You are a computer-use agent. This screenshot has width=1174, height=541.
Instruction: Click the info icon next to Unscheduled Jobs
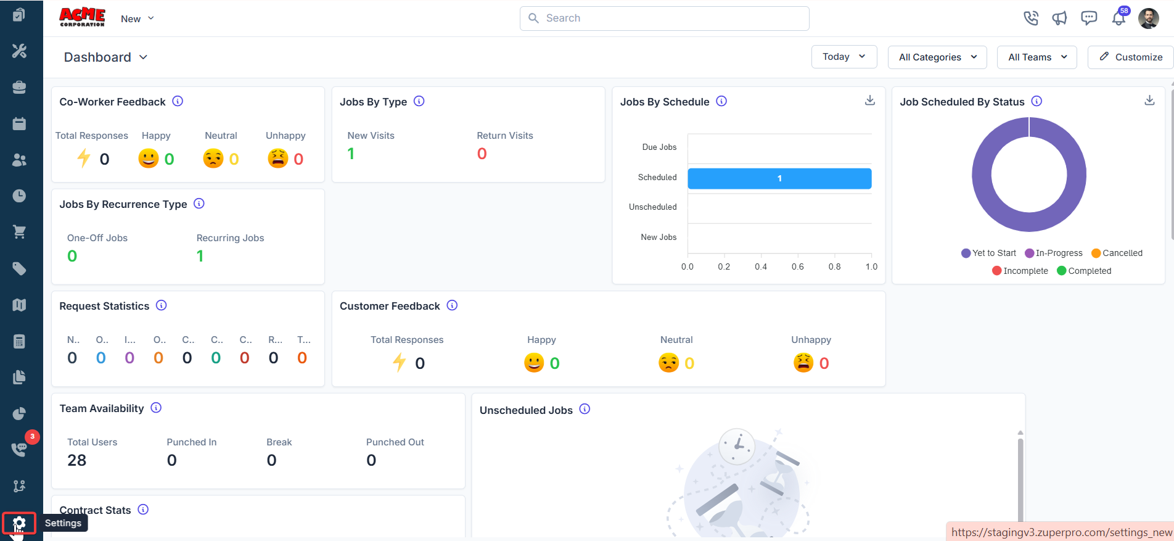585,409
